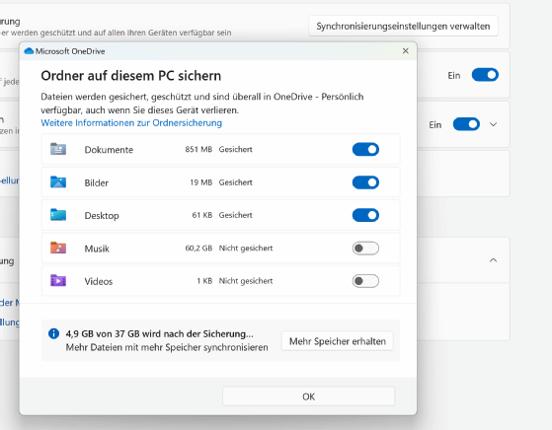552x430 pixels.
Task: Toggle the first 'Ein' switch in Settings window
Action: pos(485,75)
